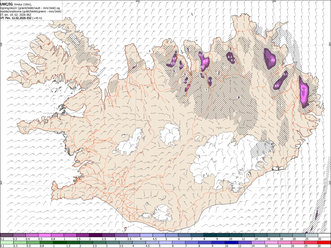Image resolution: width=331 pixels, height=248 pixels.
Task: Click the 'rigning/skúrir (grænt/blátt/rautt - mm/1klst)' line
Action: click(x=30, y=8)
